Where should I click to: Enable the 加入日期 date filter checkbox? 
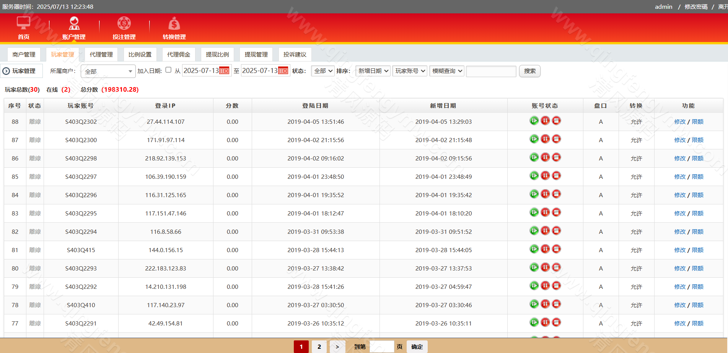[x=168, y=70]
